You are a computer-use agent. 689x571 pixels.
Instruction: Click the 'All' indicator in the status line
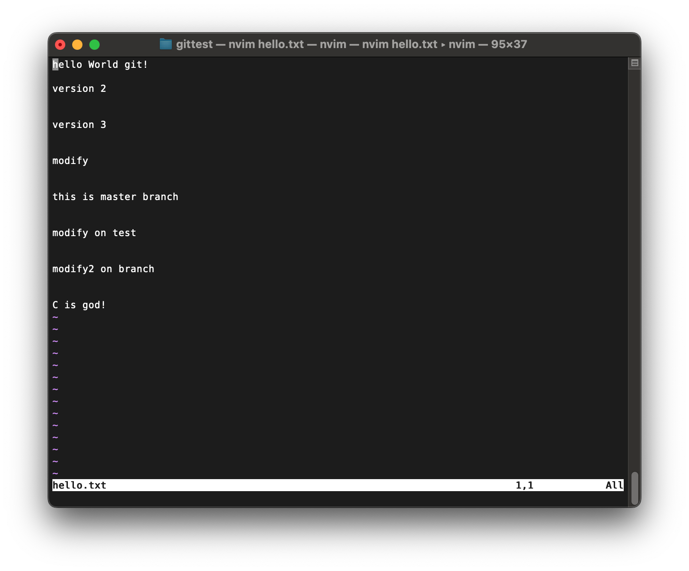click(x=614, y=485)
